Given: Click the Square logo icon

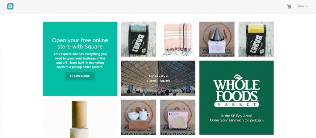Looking at the screenshot, I should [x=10, y=6].
